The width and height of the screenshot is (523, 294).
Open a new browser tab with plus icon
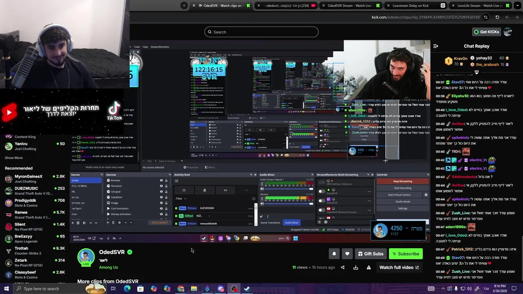click(x=184, y=5)
